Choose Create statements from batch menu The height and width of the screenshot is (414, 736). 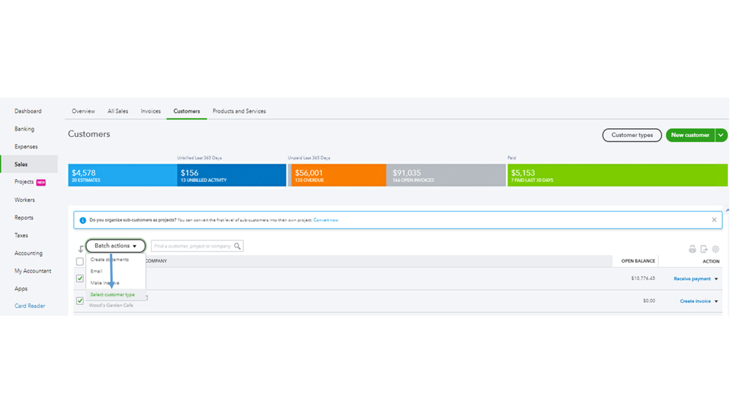109,259
